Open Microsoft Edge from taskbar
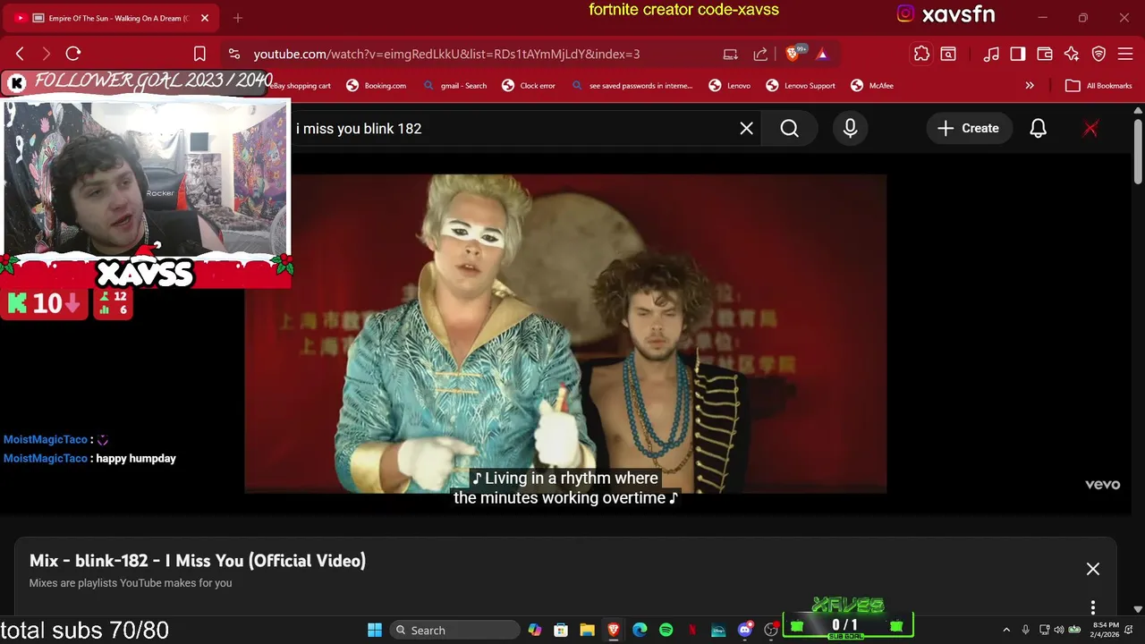The width and height of the screenshot is (1145, 644). pos(640,630)
